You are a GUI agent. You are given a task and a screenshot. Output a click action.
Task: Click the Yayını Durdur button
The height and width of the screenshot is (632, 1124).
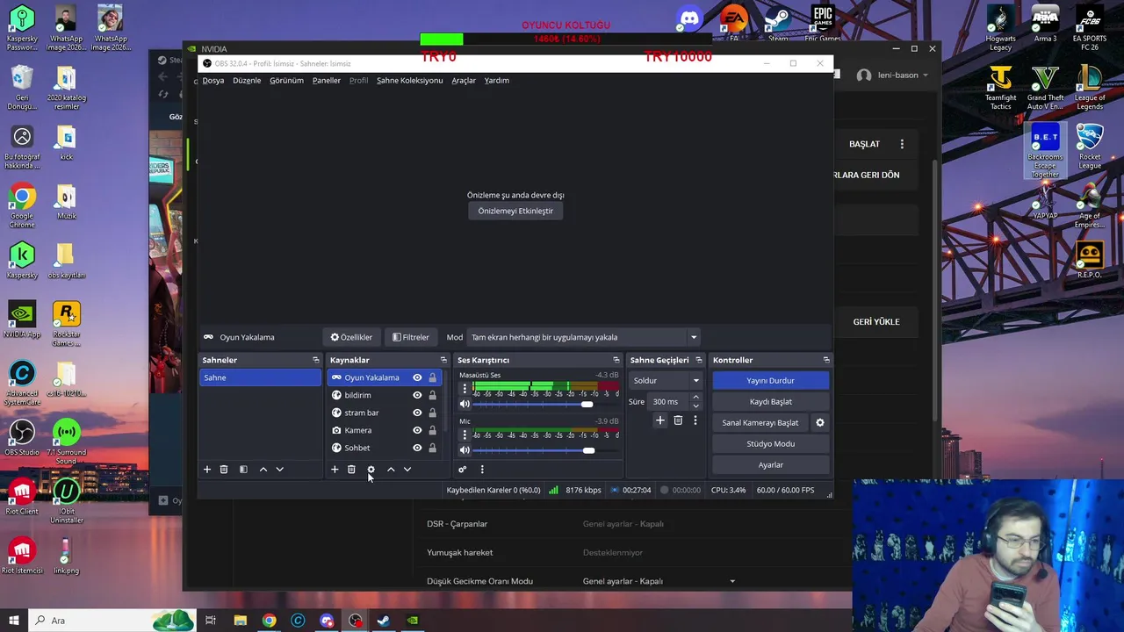click(x=770, y=380)
